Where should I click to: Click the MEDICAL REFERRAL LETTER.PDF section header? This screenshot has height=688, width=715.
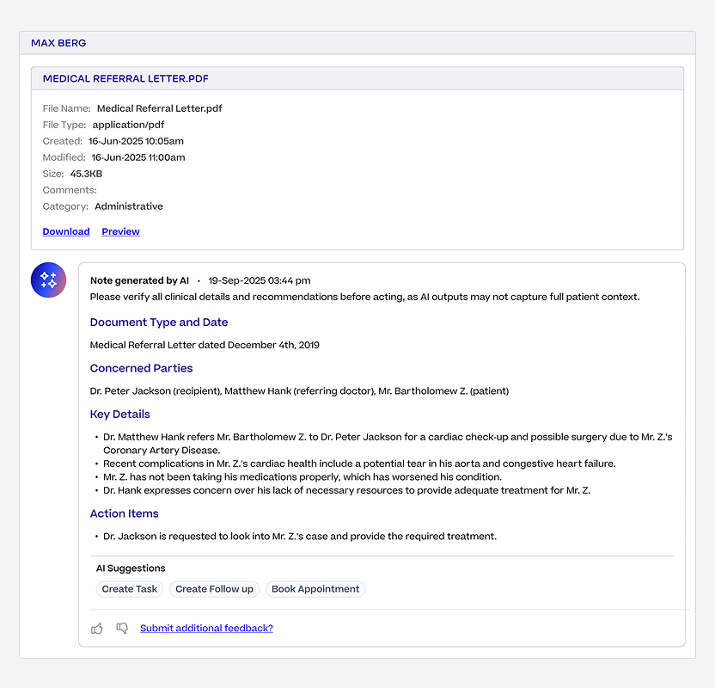pos(357,78)
